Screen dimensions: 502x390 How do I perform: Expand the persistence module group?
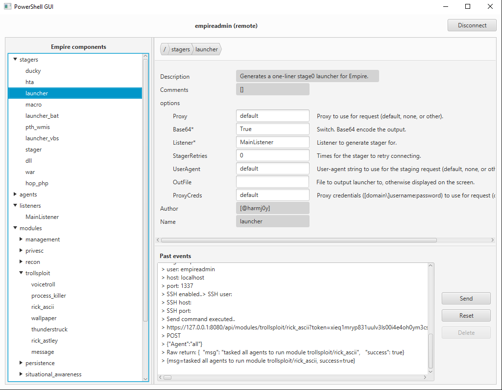pyautogui.click(x=21, y=363)
